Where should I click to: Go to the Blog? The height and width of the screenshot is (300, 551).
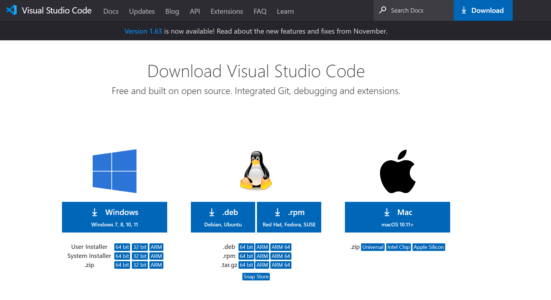click(x=172, y=11)
